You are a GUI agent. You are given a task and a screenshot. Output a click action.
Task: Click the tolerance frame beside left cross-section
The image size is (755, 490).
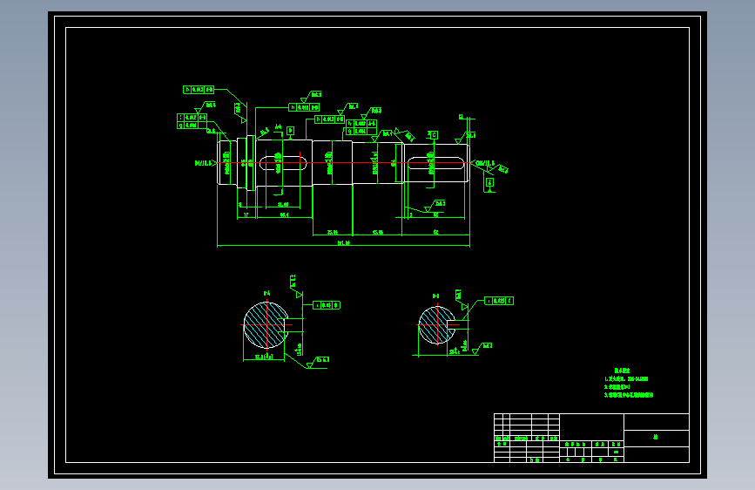coord(327,305)
